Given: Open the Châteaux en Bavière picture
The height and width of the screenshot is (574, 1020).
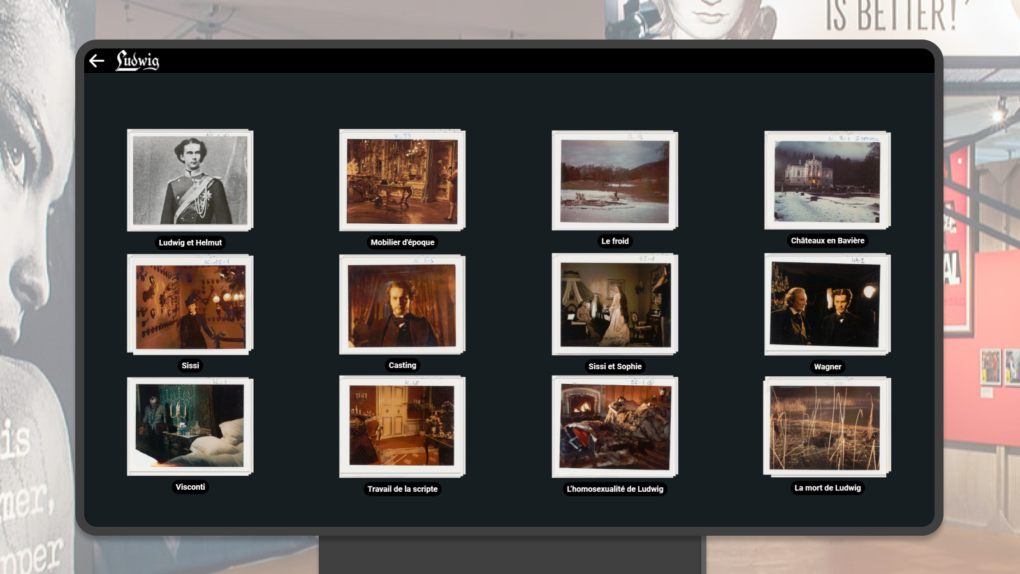Looking at the screenshot, I should point(827,180).
